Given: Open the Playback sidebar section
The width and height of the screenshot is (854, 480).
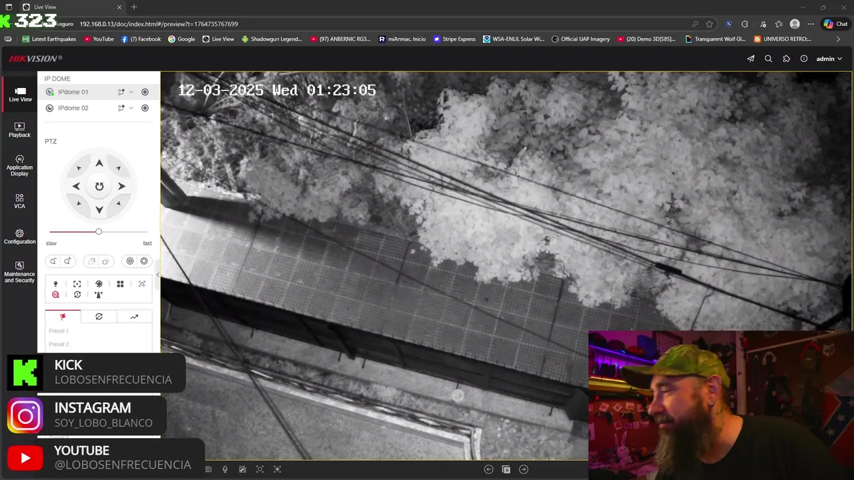Looking at the screenshot, I should tap(19, 130).
